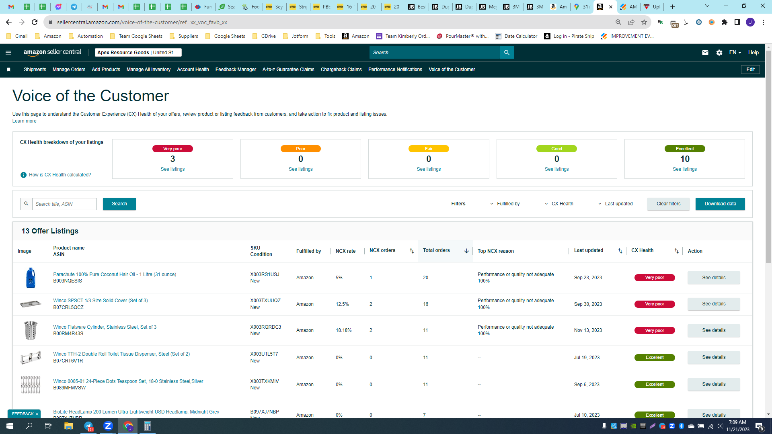Click How is CX Health calculated link
The height and width of the screenshot is (434, 772).
pyautogui.click(x=60, y=175)
